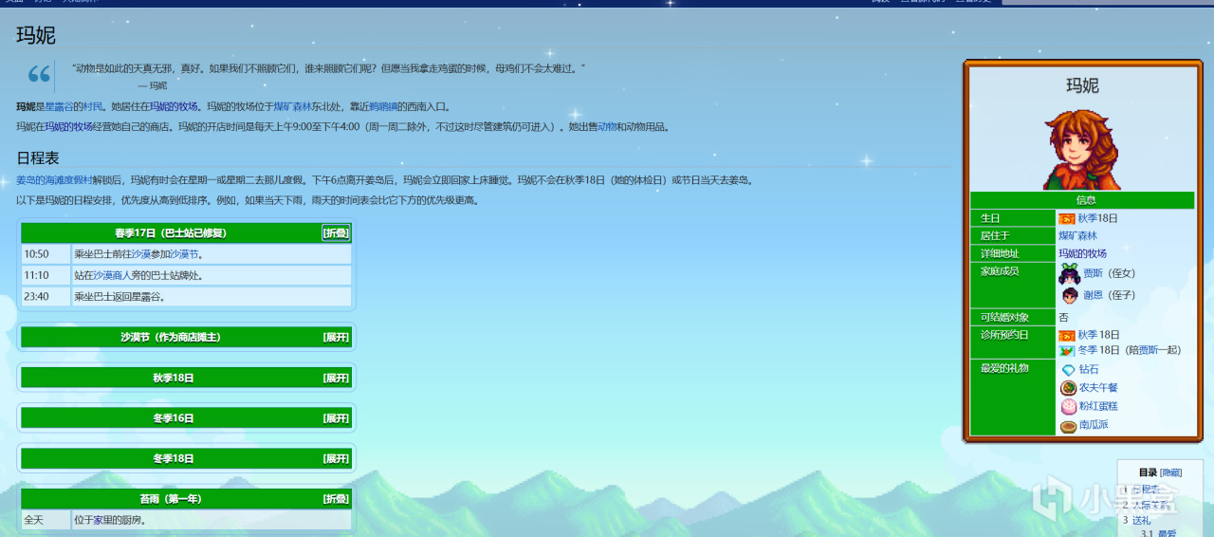The width and height of the screenshot is (1214, 537).
Task: Expand the 冬季16日 schedule
Action: tap(336, 418)
